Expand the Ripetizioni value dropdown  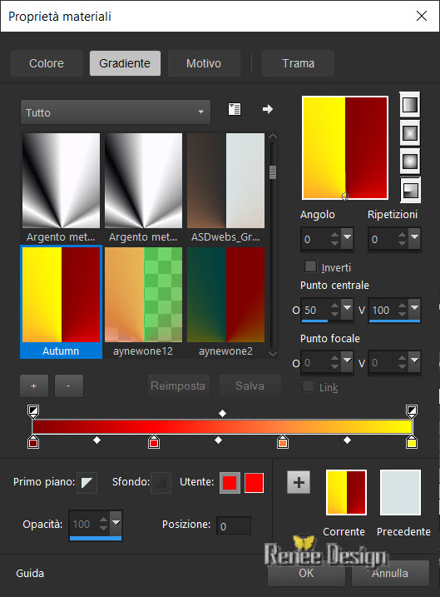[x=414, y=237]
